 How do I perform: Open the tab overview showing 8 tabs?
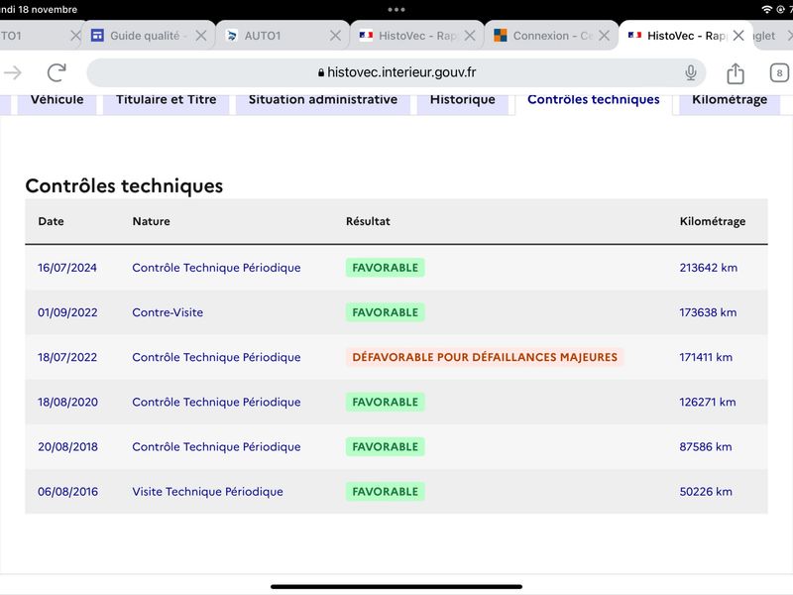[x=779, y=72]
